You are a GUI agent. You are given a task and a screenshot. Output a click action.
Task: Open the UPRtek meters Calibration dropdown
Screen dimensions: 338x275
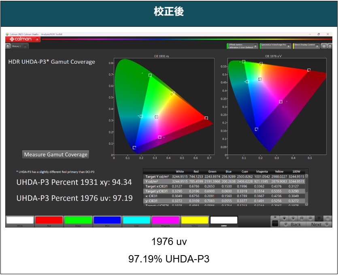coord(255,45)
